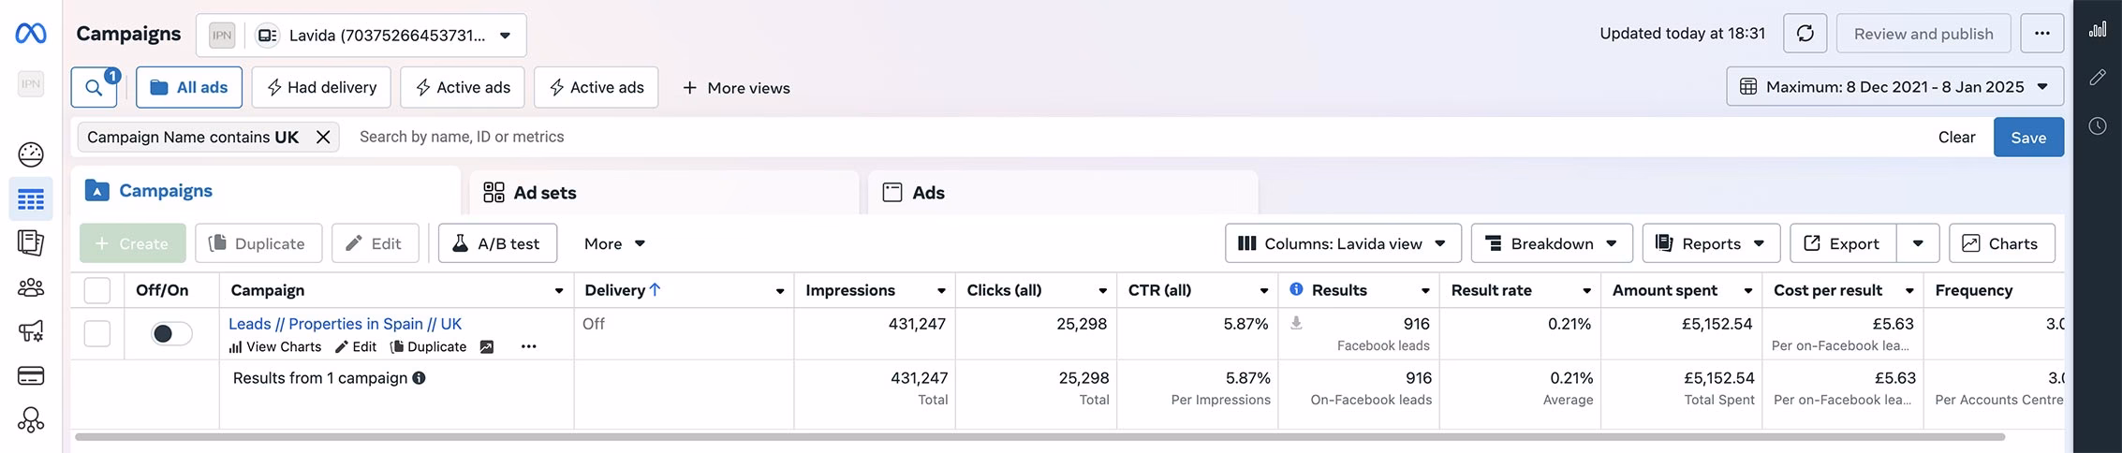Expand the Columns: Lavida view dropdown
This screenshot has width=2122, height=453.
[x=1342, y=243]
